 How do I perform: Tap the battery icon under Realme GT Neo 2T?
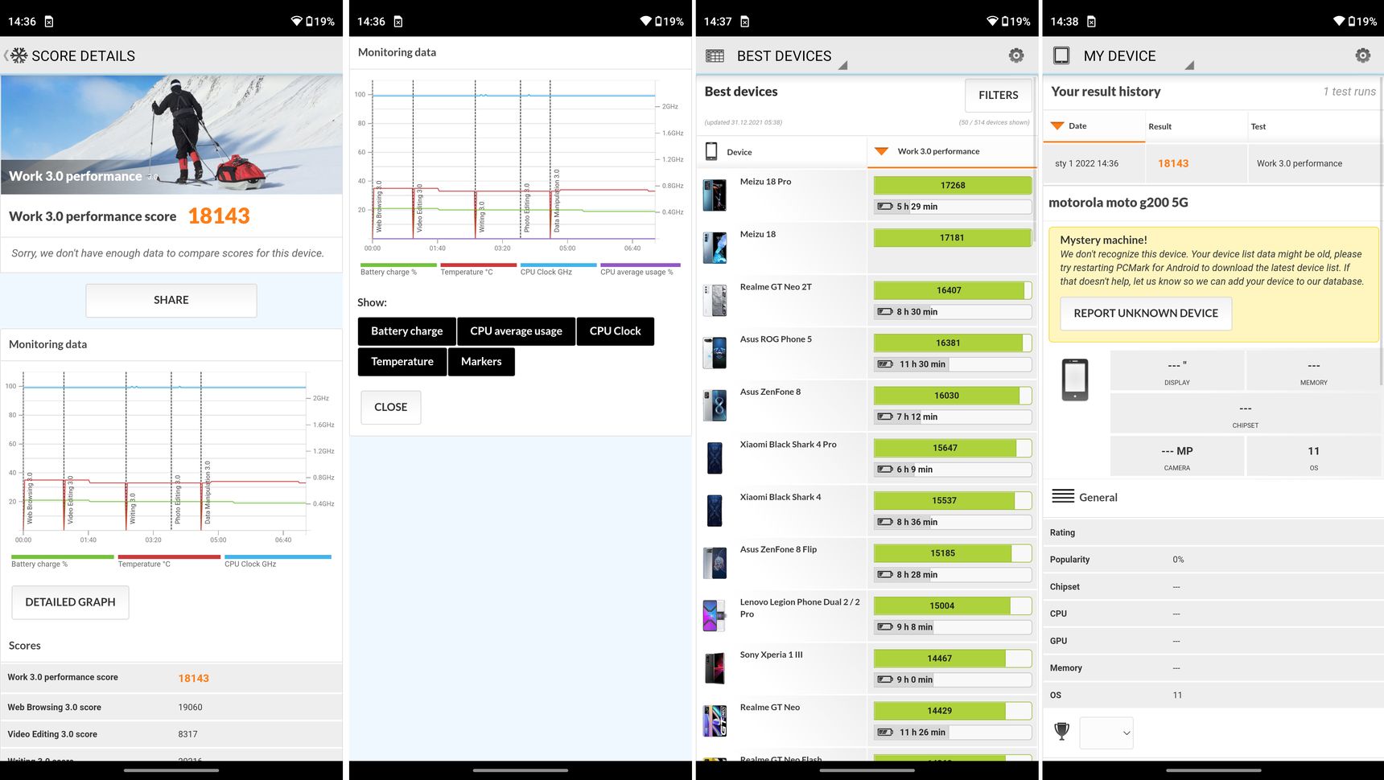(885, 312)
